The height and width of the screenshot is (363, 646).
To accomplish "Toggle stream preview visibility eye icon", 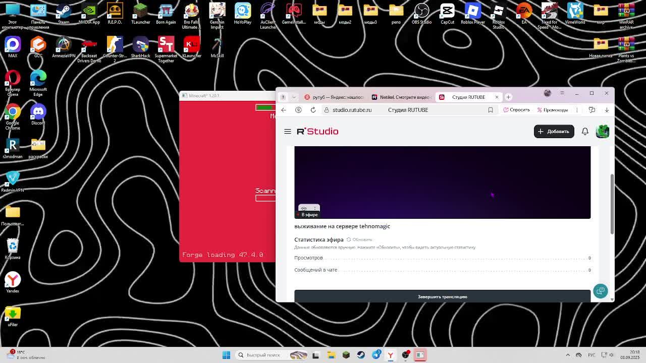I will click(x=304, y=209).
